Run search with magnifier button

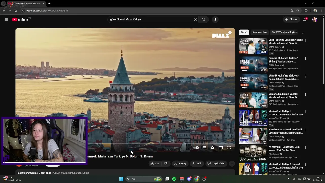tap(204, 20)
